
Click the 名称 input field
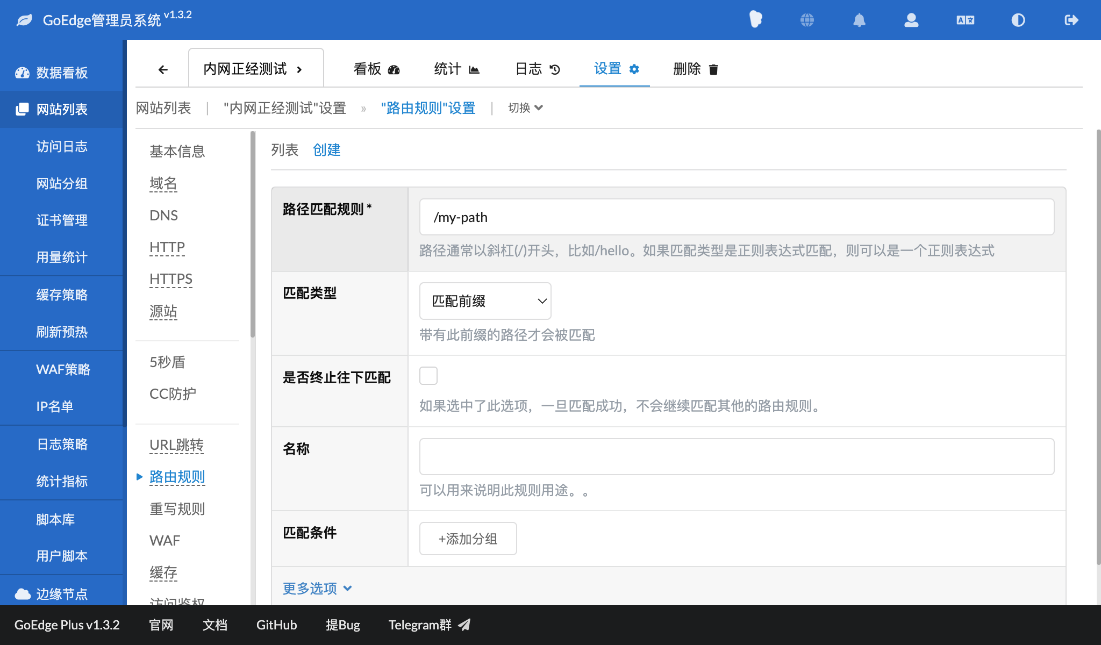click(x=737, y=456)
